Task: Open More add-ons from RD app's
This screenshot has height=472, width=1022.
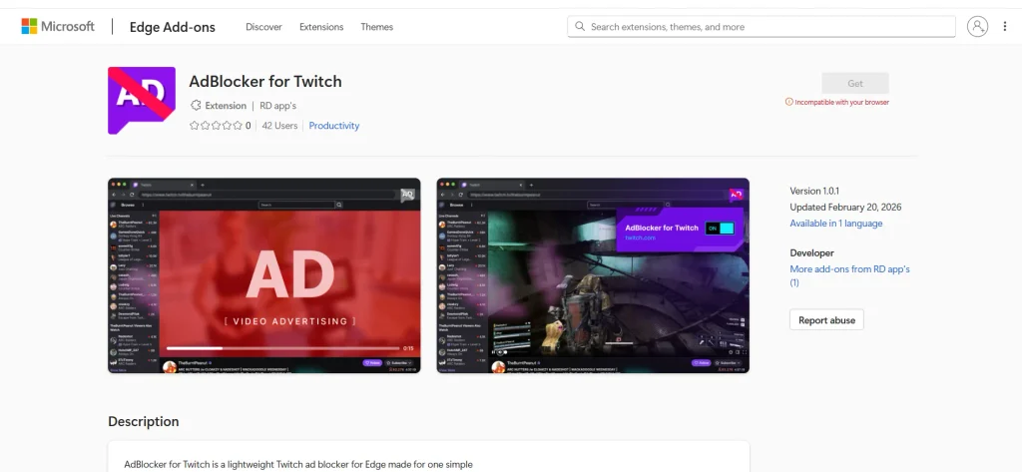Action: click(x=850, y=275)
